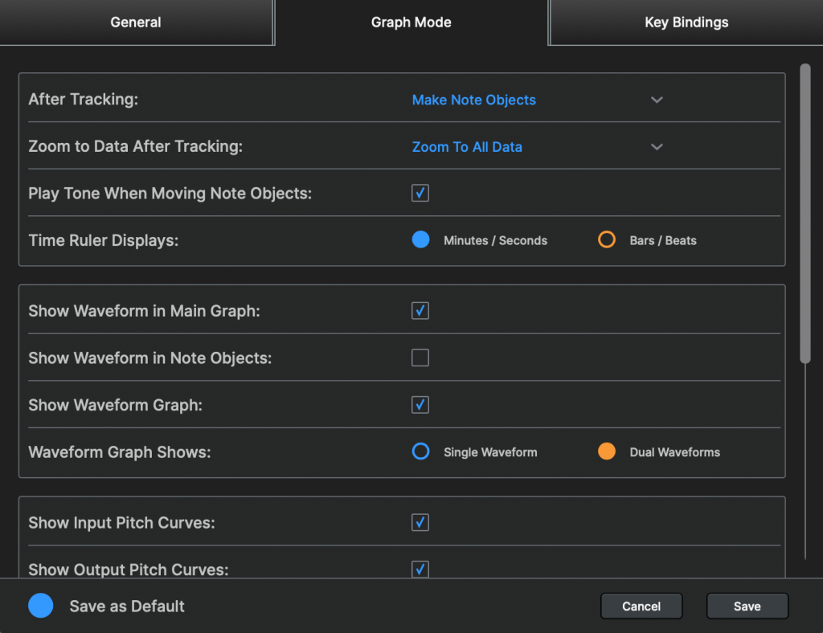Screen dimensions: 823x633
Task: Select Minutes / Seconds time ruler display
Action: tap(420, 239)
